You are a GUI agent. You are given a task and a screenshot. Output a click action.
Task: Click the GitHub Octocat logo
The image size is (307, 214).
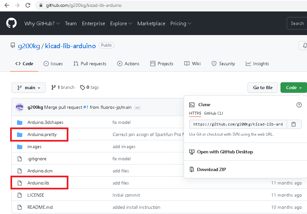coord(11,23)
